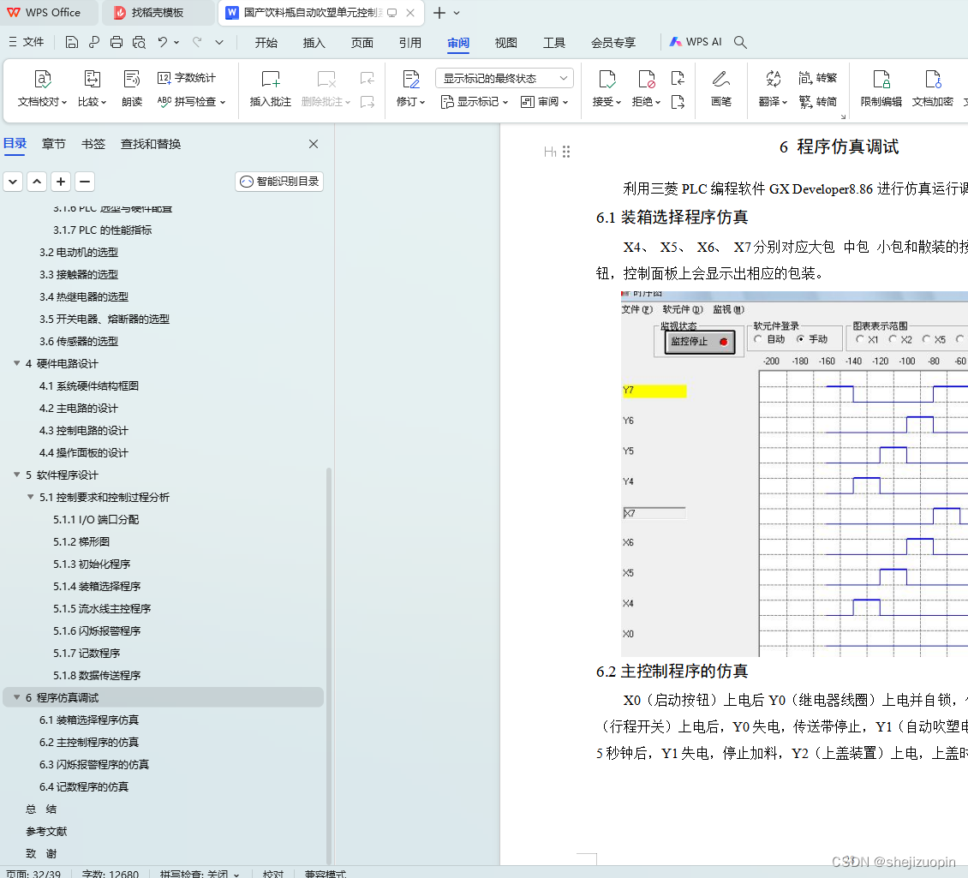Click the 翻译 translate icon
This screenshot has width=968, height=878.
point(773,89)
